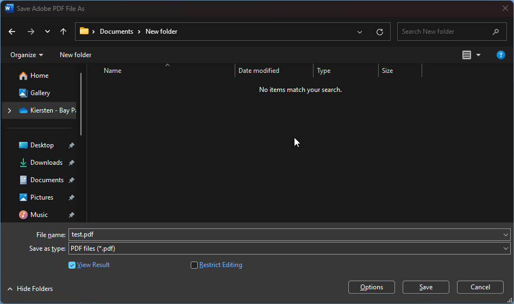Image resolution: width=514 pixels, height=304 pixels.
Task: Open the Organize menu
Action: tap(27, 55)
